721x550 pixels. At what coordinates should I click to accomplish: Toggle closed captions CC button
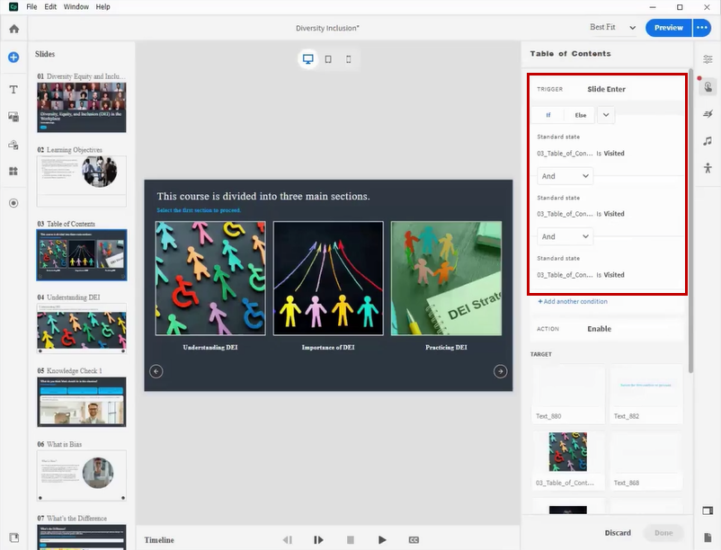(414, 539)
